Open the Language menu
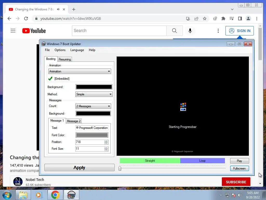 (77, 50)
